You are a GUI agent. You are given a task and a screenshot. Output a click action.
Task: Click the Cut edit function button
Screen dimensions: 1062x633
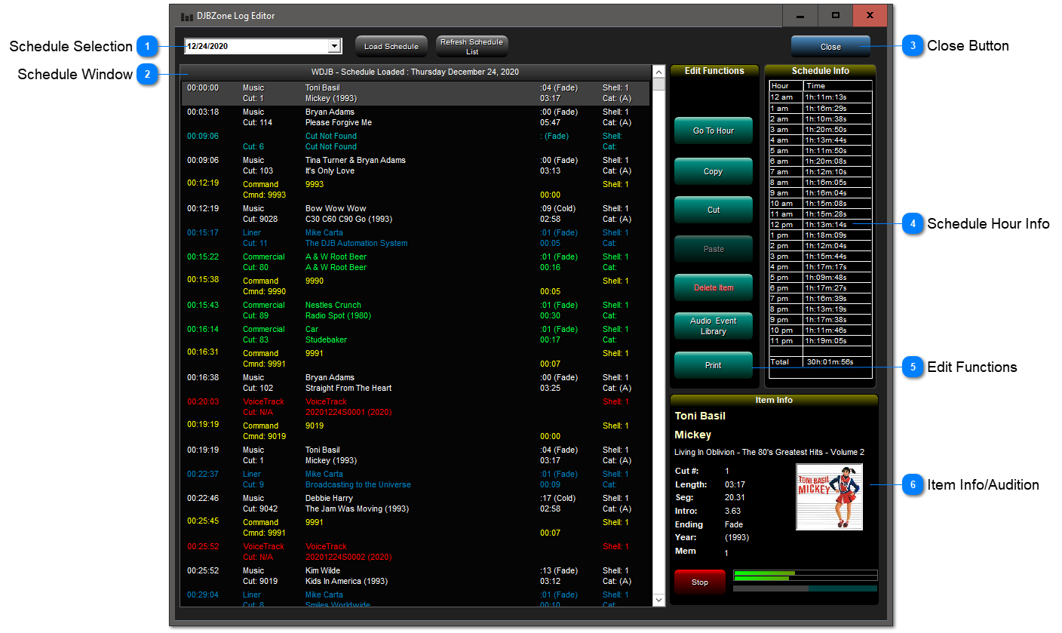714,210
